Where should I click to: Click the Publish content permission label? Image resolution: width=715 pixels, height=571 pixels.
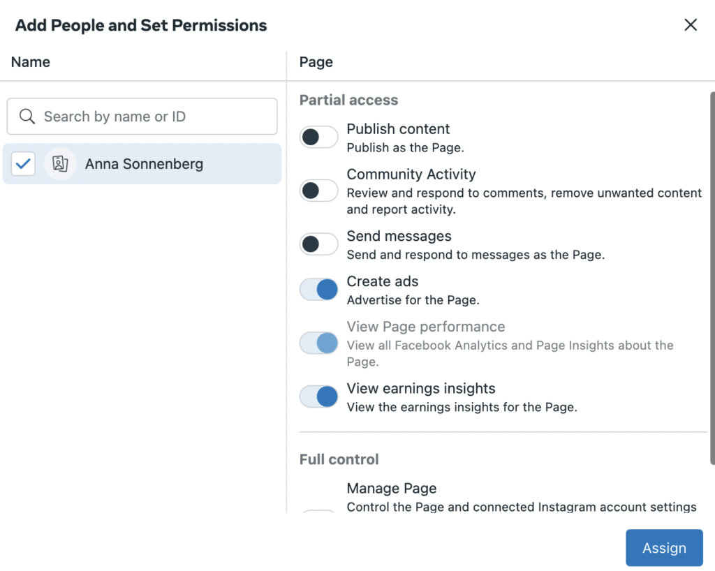pyautogui.click(x=398, y=128)
